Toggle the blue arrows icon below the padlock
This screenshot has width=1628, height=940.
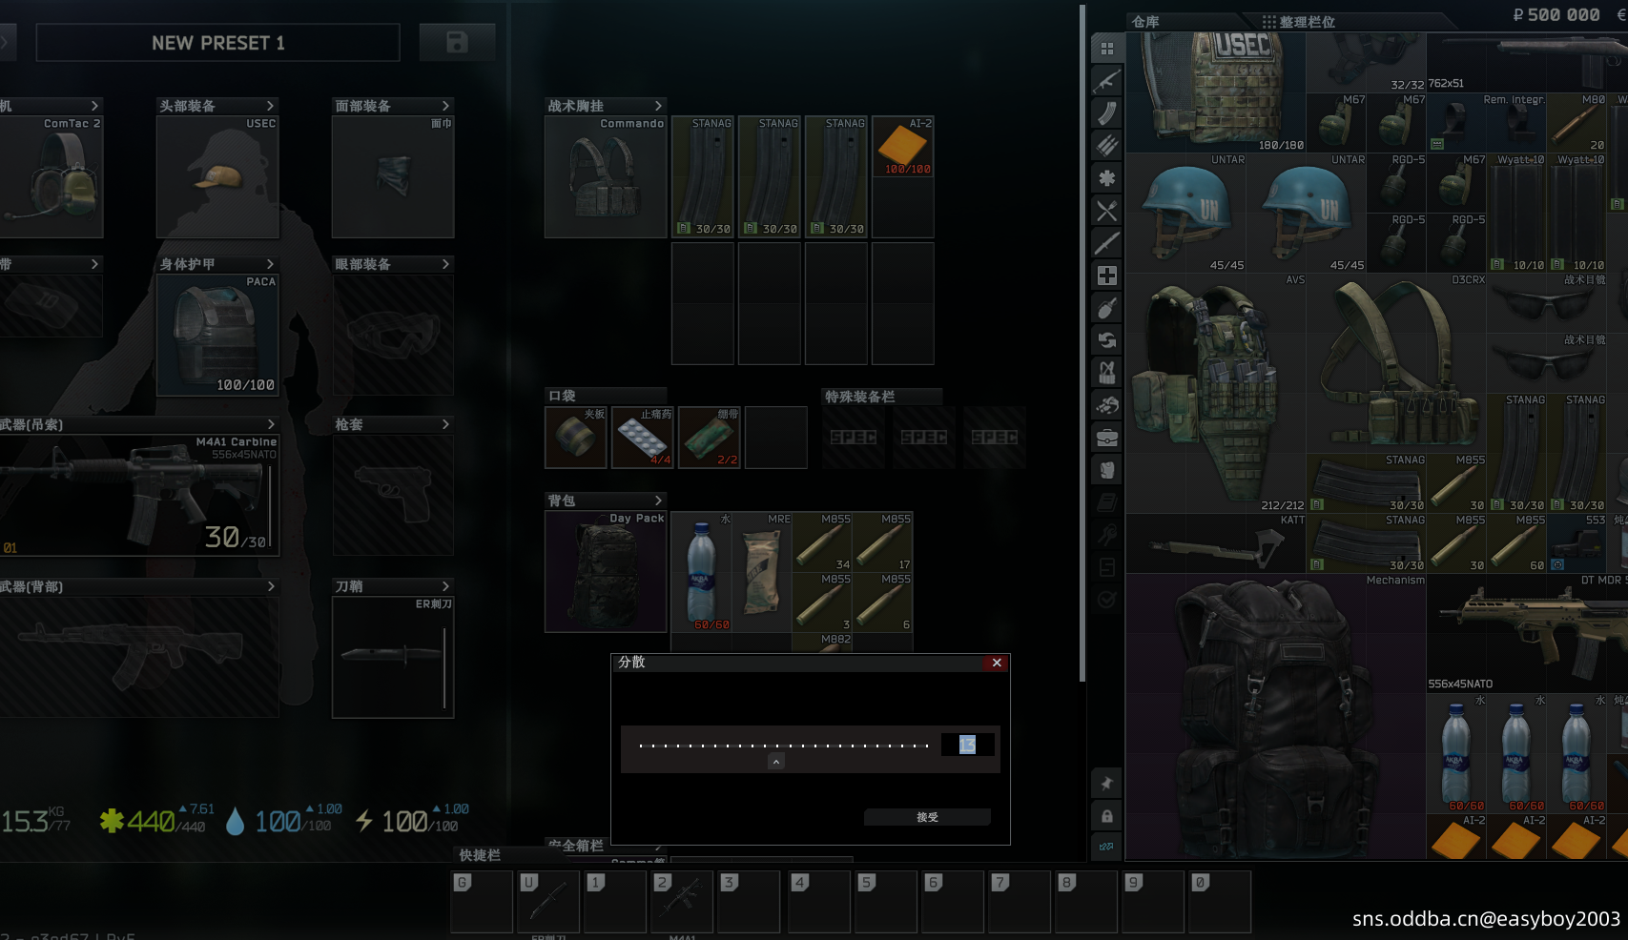[1106, 847]
